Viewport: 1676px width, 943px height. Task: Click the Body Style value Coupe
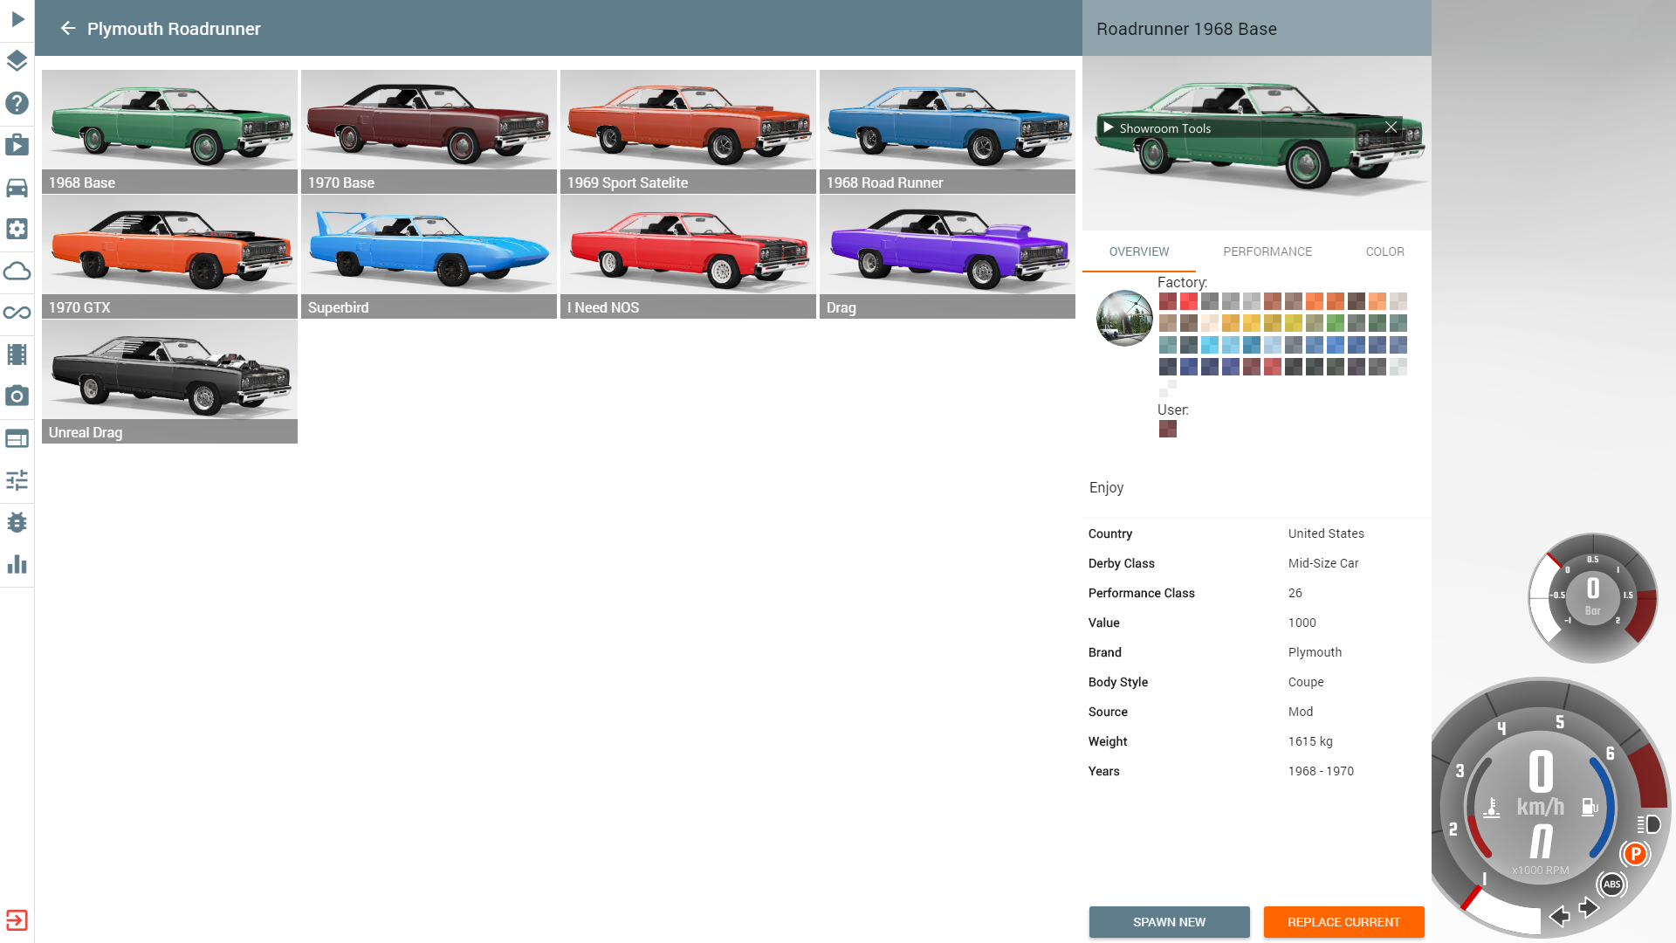1306,682
